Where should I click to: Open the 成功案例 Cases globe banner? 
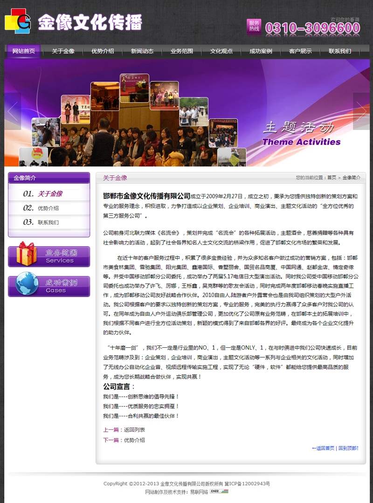point(49,285)
